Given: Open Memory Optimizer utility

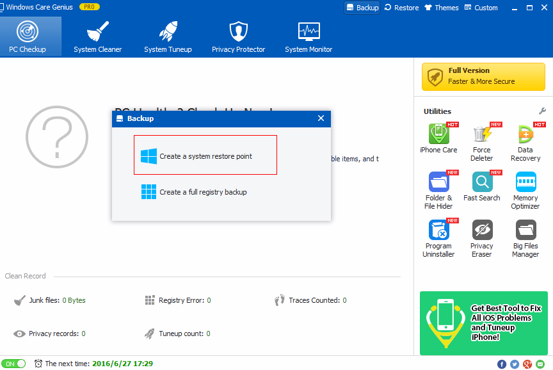Looking at the screenshot, I should point(525,190).
